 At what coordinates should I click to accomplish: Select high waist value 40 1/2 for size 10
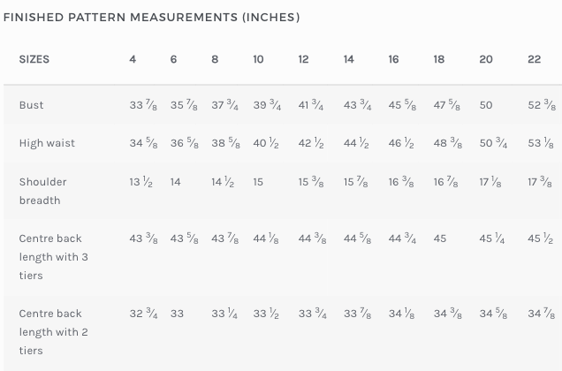click(x=266, y=143)
